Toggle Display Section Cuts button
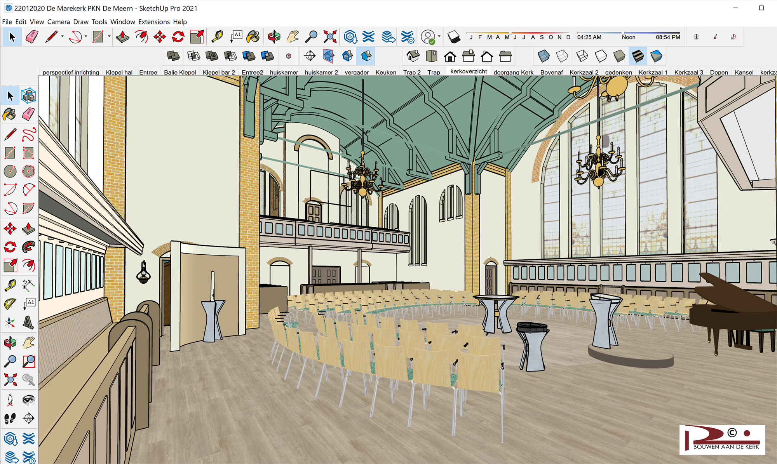Image resolution: width=777 pixels, height=464 pixels. [347, 56]
